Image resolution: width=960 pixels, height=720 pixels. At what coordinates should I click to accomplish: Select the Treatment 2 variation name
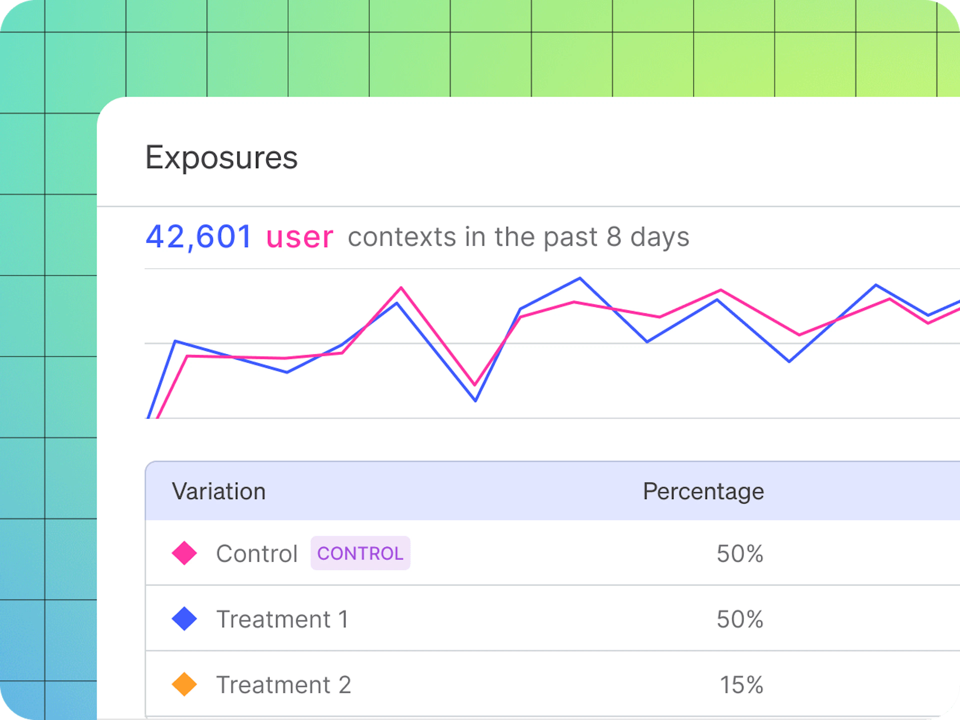click(x=284, y=685)
